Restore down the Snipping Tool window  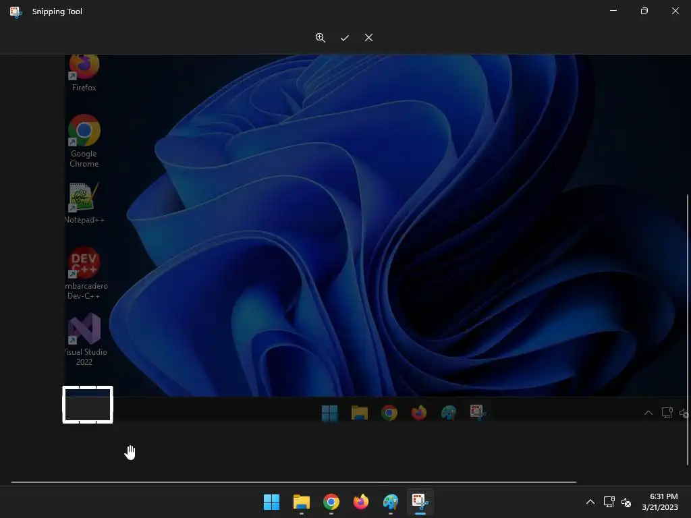point(644,11)
